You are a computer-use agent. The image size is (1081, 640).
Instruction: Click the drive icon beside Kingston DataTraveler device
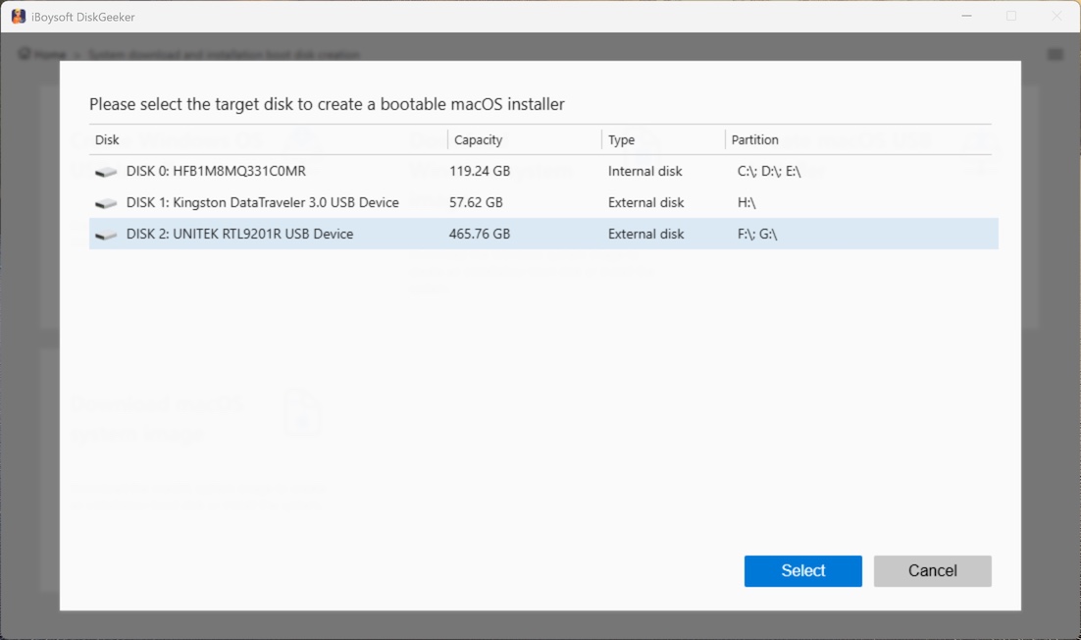105,202
